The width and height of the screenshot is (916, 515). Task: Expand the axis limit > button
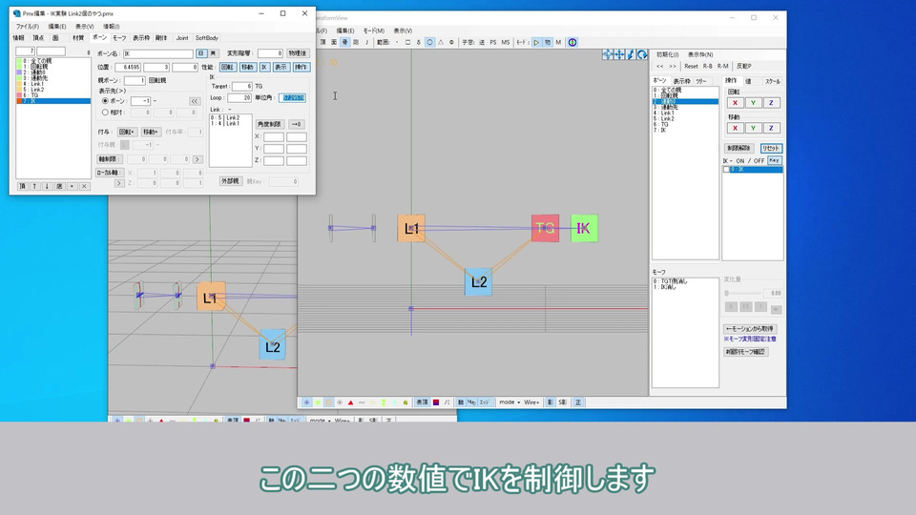(198, 159)
